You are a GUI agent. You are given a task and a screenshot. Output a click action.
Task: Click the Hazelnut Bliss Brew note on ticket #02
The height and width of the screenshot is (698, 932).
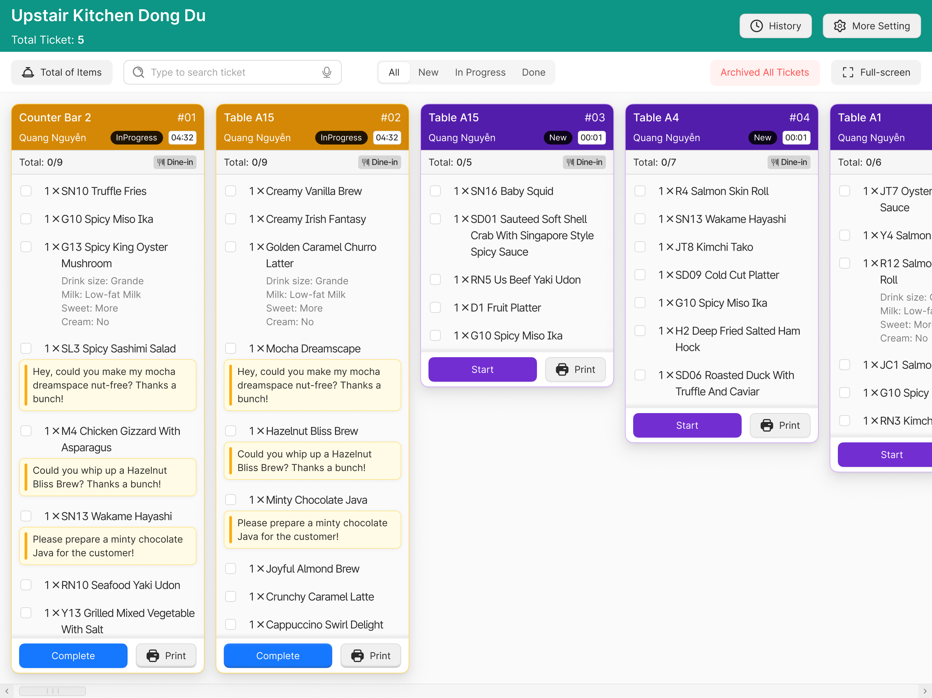pyautogui.click(x=312, y=460)
